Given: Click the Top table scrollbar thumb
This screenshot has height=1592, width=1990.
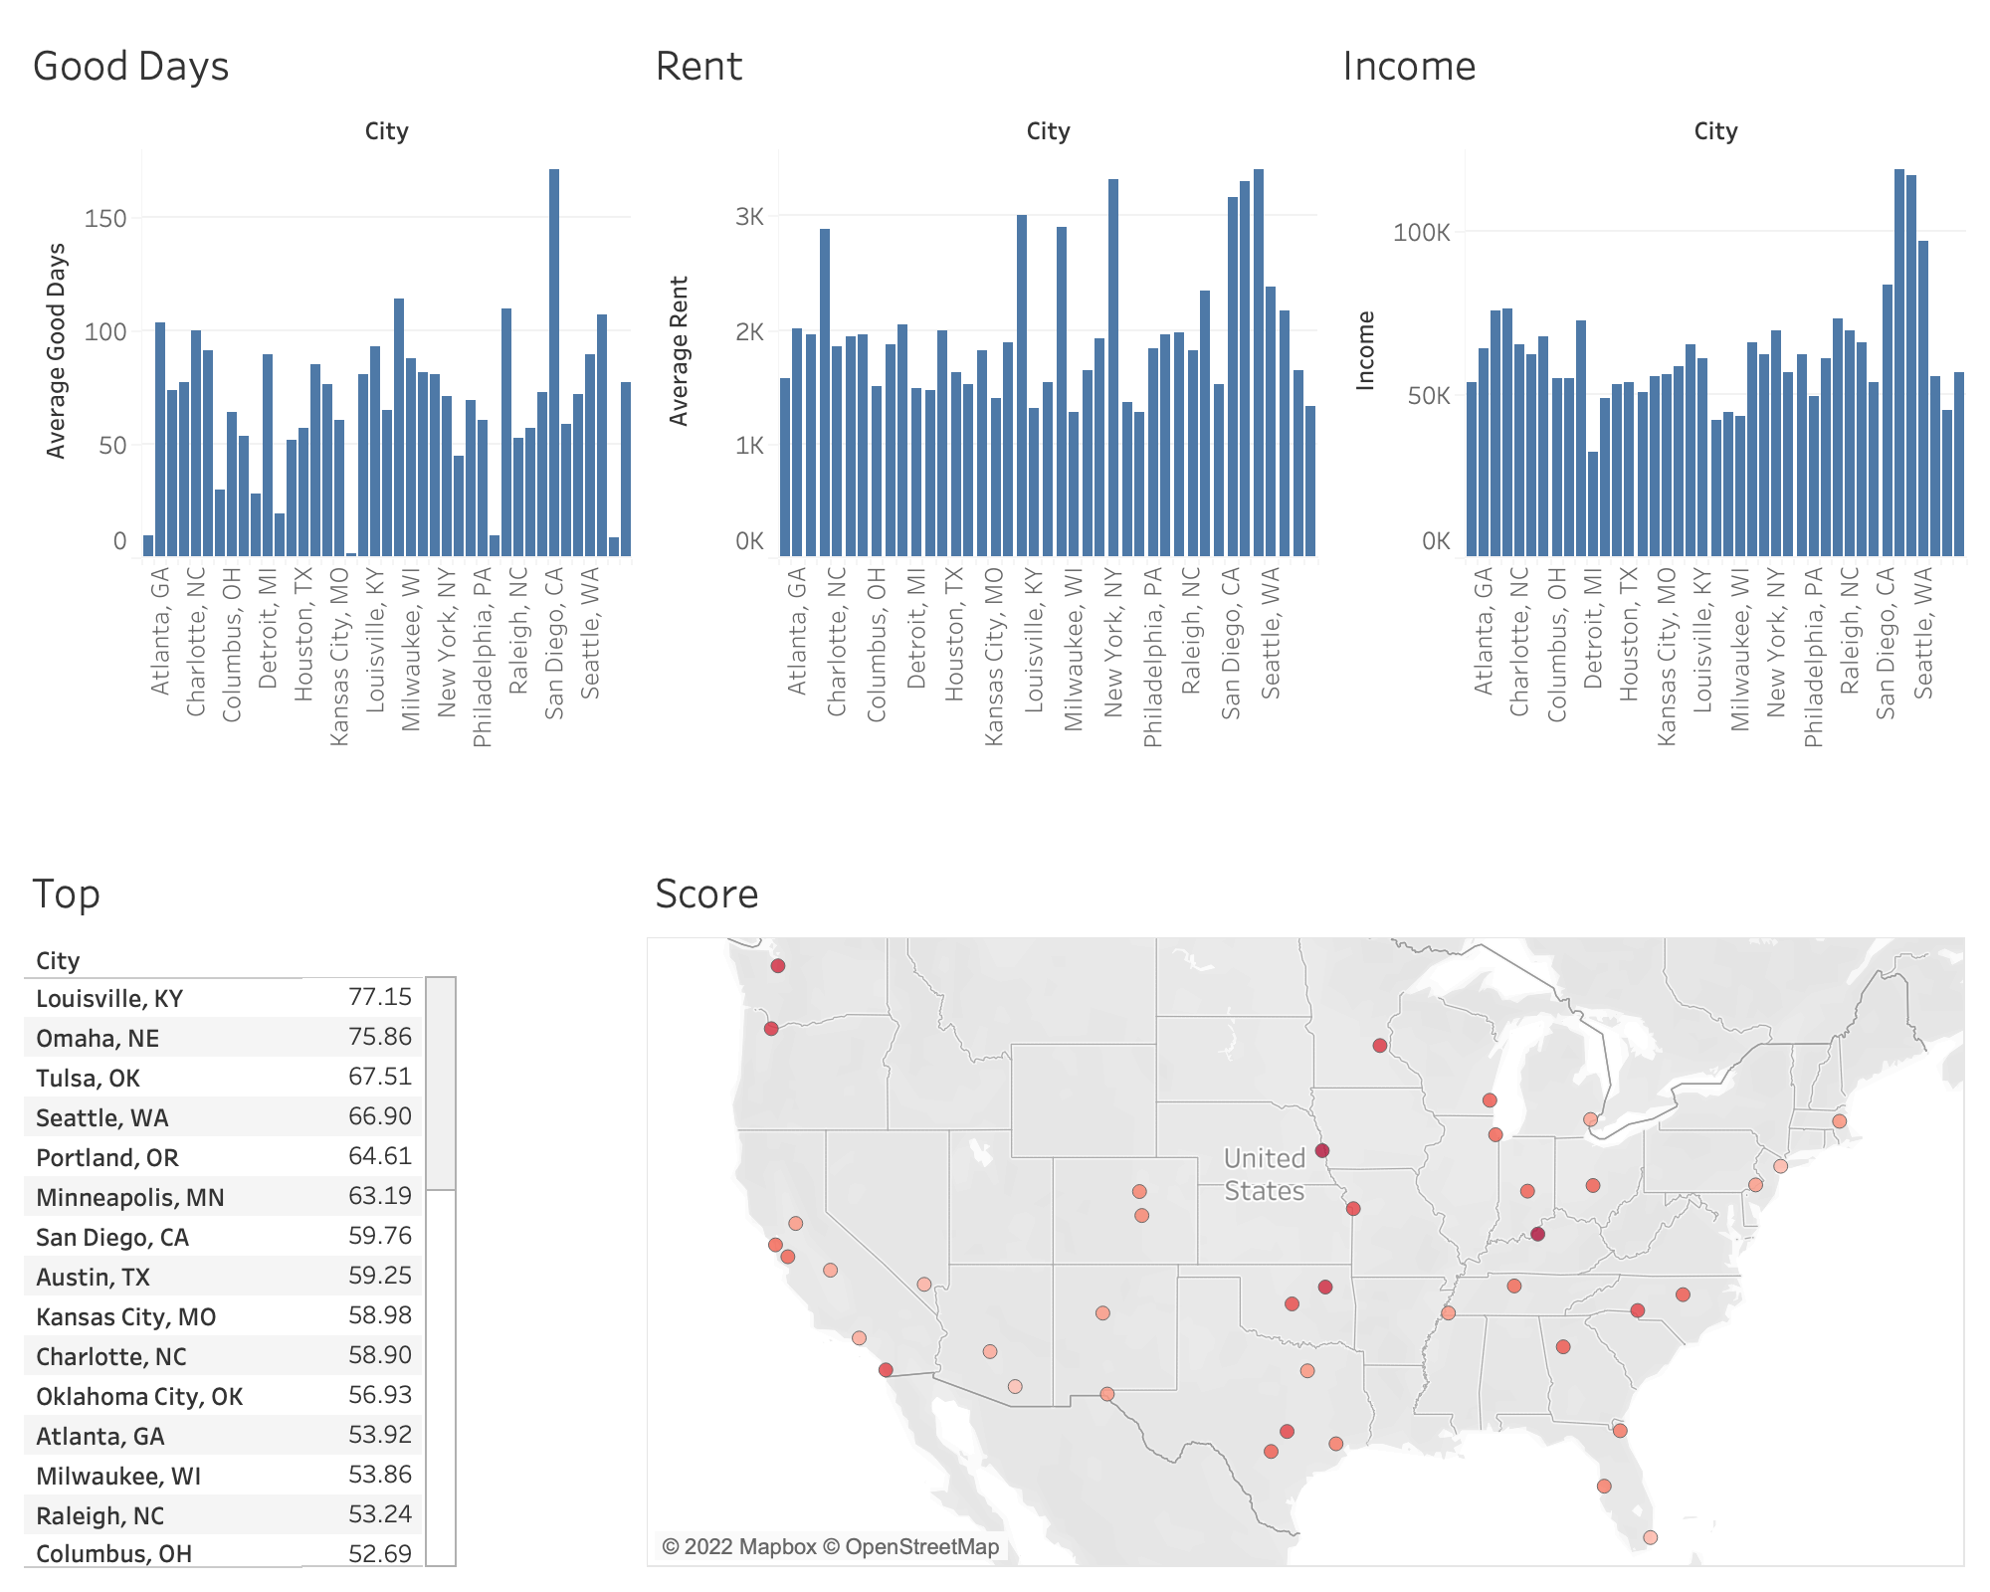Looking at the screenshot, I should (441, 1083).
